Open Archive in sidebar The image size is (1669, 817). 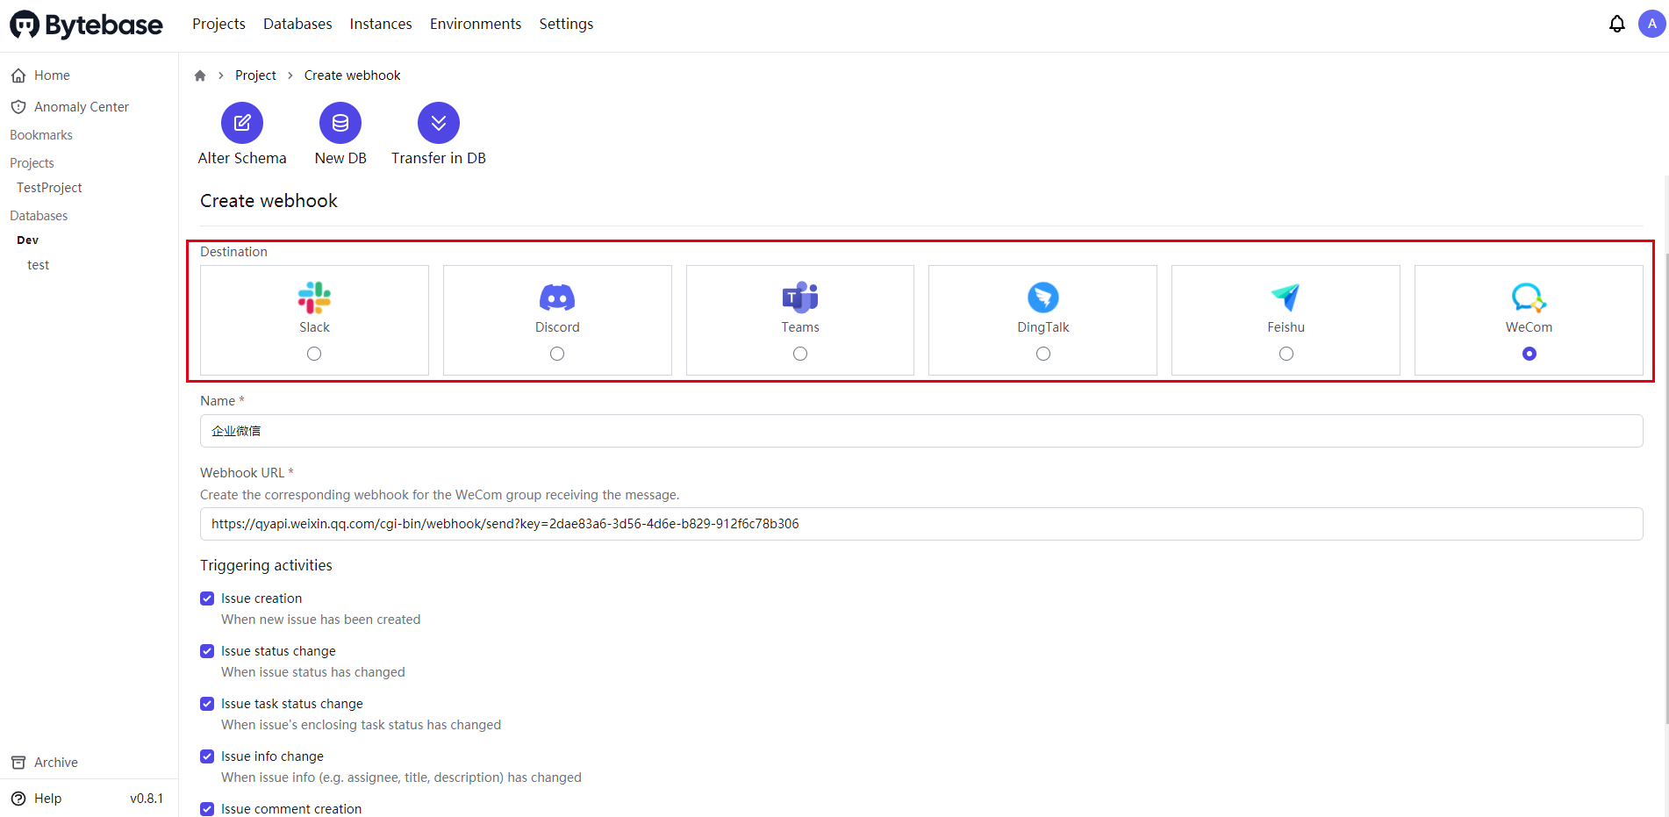[x=56, y=763]
